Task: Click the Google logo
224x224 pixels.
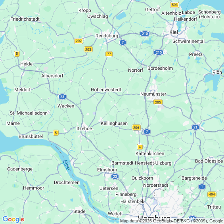Action: click(13, 219)
